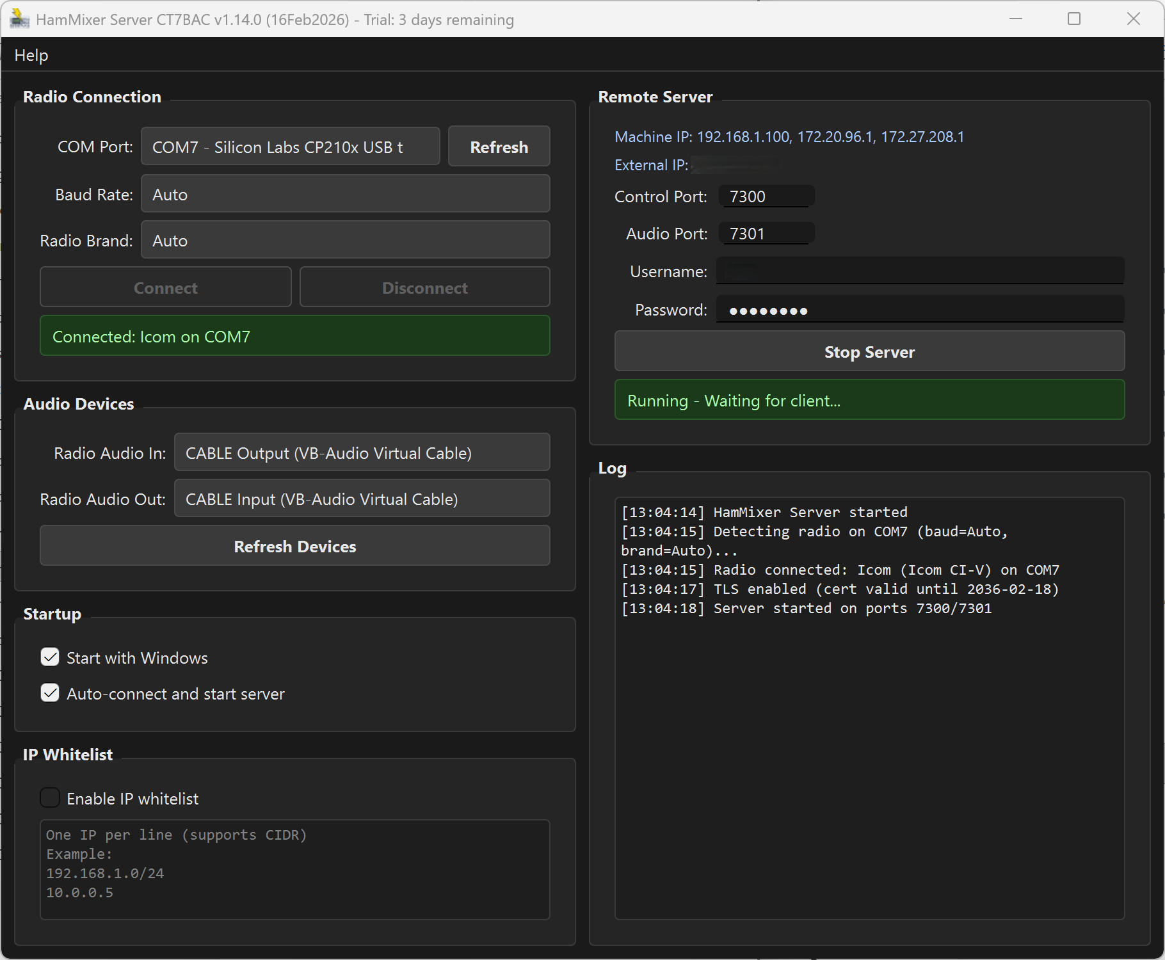Click inside the IP whitelist text area
This screenshot has width=1165, height=960.
click(x=294, y=870)
